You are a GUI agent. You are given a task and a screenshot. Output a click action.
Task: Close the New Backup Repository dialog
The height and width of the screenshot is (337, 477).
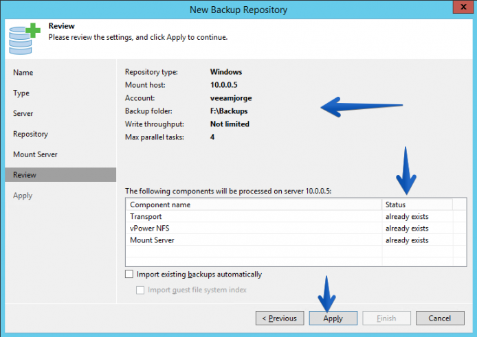[x=463, y=7]
